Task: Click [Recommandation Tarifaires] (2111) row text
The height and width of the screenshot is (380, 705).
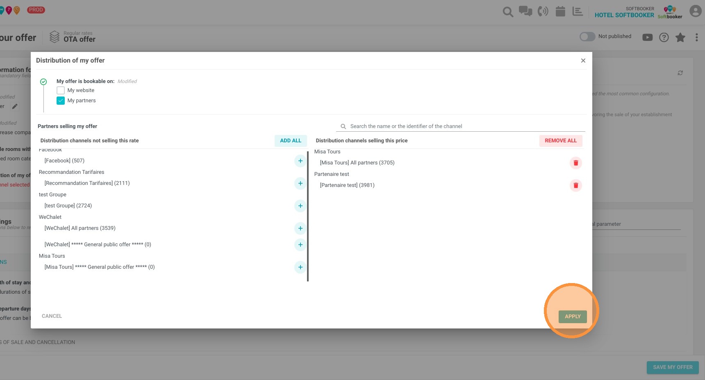Action: pyautogui.click(x=87, y=183)
